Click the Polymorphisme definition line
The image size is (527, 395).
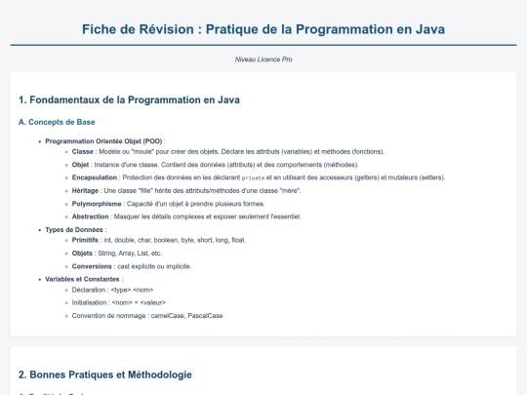[x=169, y=204]
